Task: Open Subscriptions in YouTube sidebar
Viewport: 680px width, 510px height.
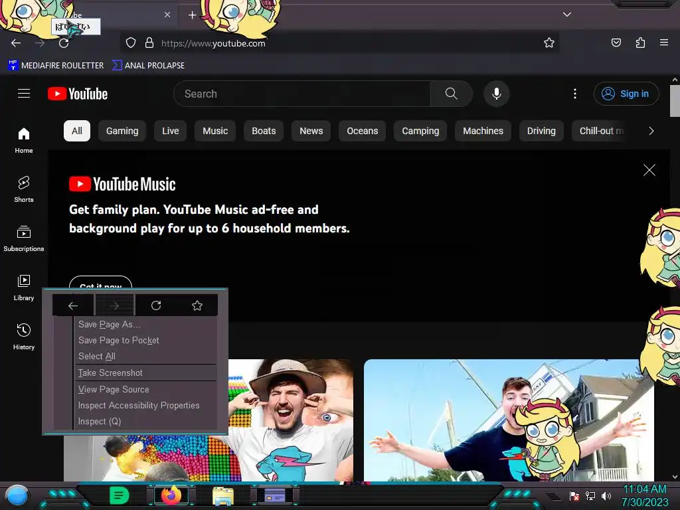Action: (x=24, y=238)
